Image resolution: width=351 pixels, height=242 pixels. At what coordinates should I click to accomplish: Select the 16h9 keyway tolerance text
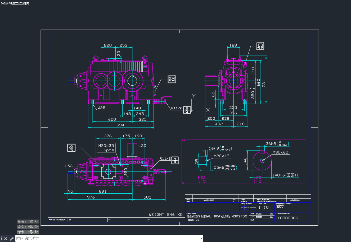point(220,148)
